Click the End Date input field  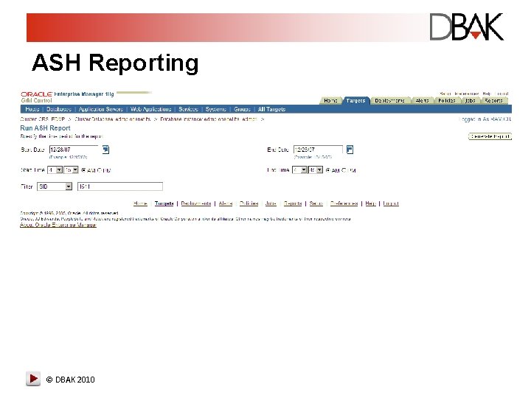[318, 150]
